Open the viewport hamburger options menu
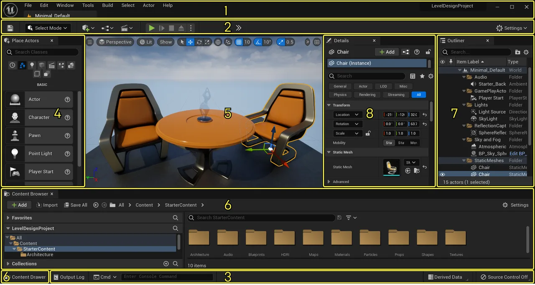The image size is (535, 285). click(90, 42)
